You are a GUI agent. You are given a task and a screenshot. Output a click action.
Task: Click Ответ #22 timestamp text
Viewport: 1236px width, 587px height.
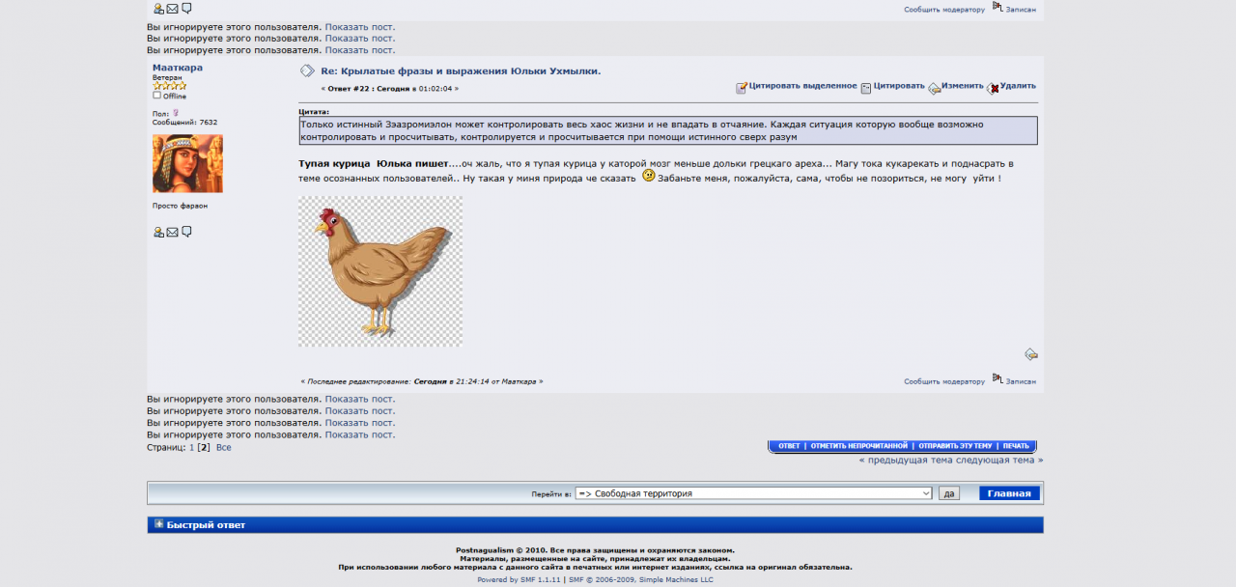tap(390, 89)
